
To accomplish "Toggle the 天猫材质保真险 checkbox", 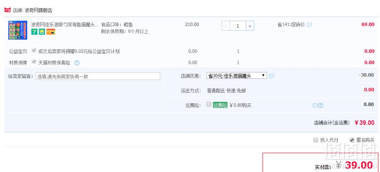I will coord(34,62).
